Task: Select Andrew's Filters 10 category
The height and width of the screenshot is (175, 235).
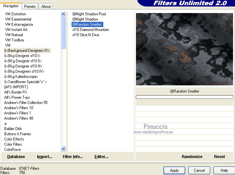Action: click(x=19, y=108)
